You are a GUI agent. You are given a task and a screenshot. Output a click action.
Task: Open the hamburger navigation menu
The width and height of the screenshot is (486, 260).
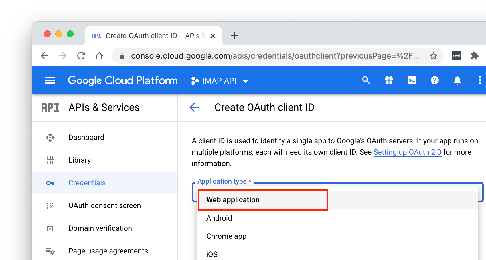[x=50, y=80]
